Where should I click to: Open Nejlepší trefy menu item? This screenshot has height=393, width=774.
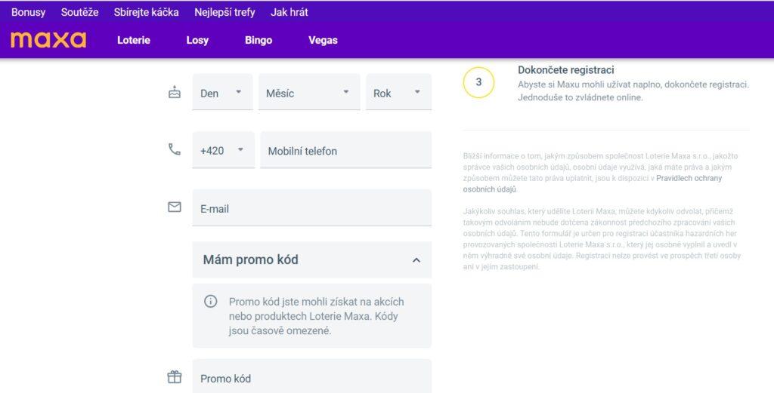[224, 12]
